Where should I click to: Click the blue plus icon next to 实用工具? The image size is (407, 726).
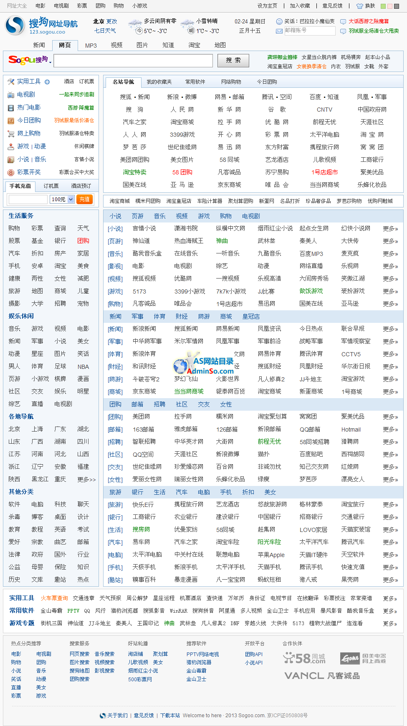point(47,82)
